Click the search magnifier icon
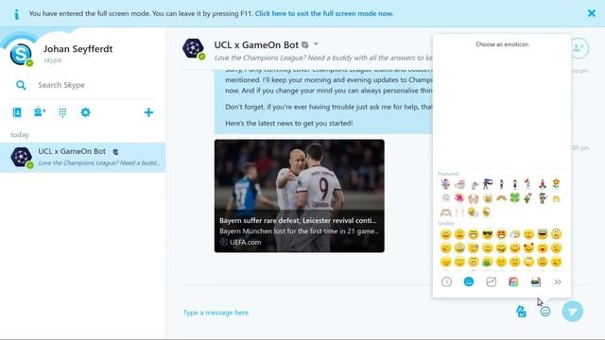The height and width of the screenshot is (340, 605). click(21, 85)
